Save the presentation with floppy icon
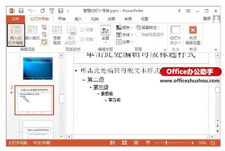The height and width of the screenshot is (151, 225). 21,11
